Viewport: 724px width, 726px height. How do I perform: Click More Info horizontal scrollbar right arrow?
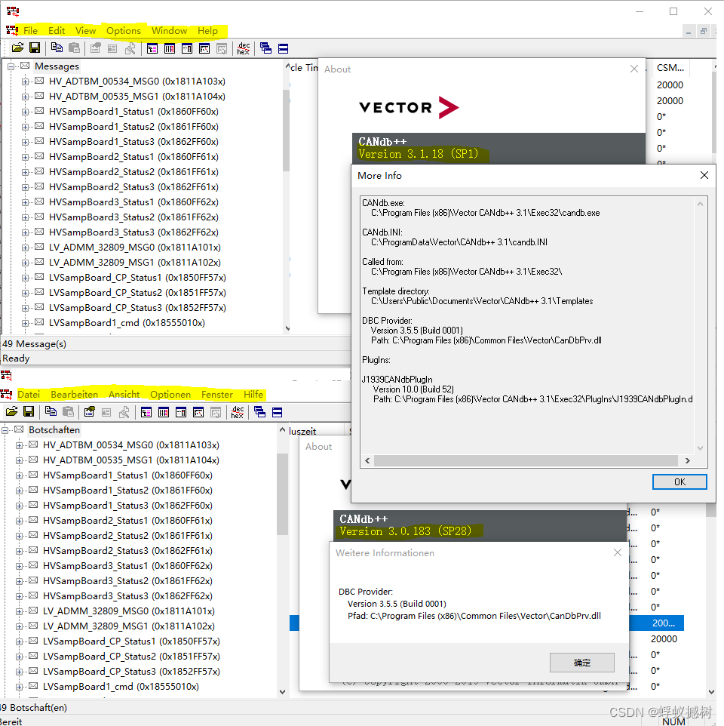pyautogui.click(x=688, y=460)
